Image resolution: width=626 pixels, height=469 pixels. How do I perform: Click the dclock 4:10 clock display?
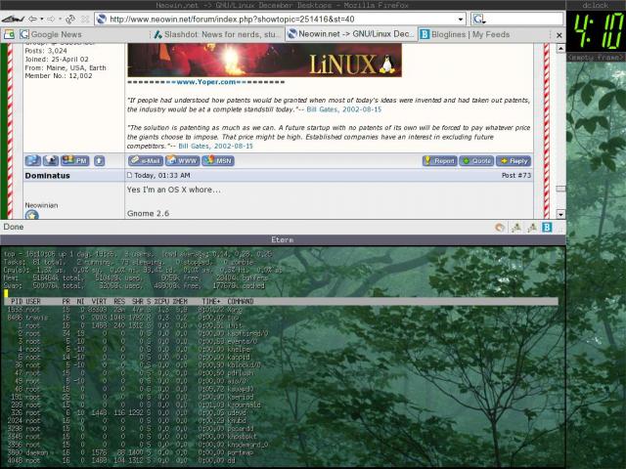597,31
